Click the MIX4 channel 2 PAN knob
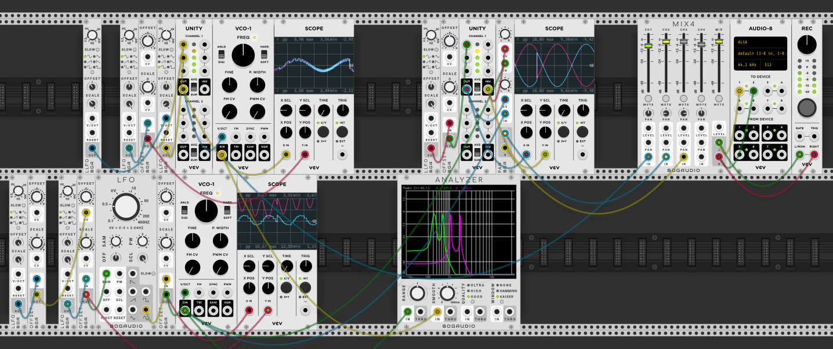Viewport: 833px width, 349px height. [666, 113]
